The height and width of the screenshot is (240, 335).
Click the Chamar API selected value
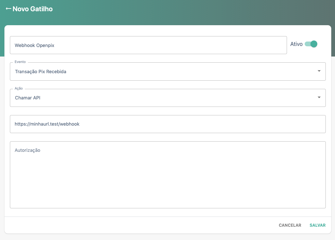pyautogui.click(x=28, y=98)
